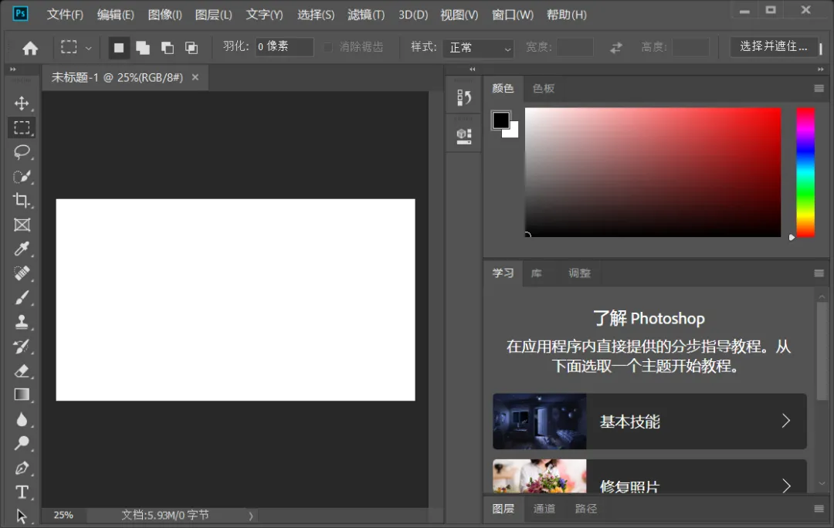This screenshot has height=528, width=834.
Task: Expand the toolbar with double arrows
Action: [x=13, y=69]
